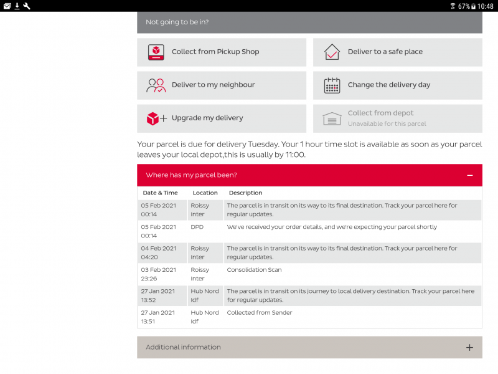This screenshot has height=374, width=498.
Task: Open the mail notification in status bar
Action: (x=7, y=6)
